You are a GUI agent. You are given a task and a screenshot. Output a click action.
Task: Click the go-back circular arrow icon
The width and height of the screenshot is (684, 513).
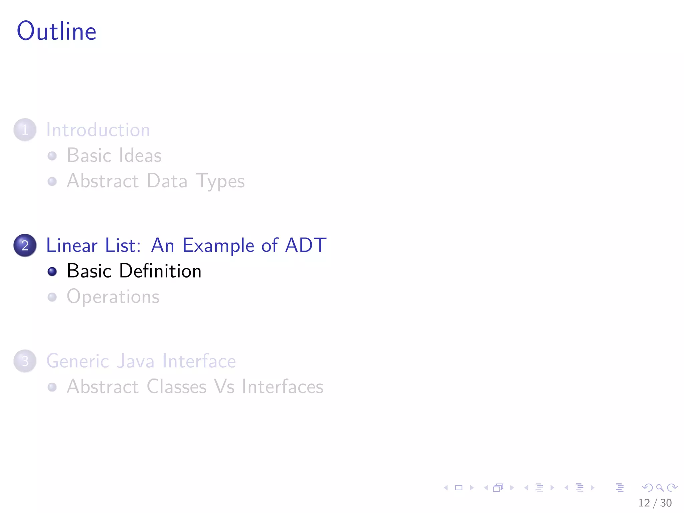pyautogui.click(x=648, y=488)
